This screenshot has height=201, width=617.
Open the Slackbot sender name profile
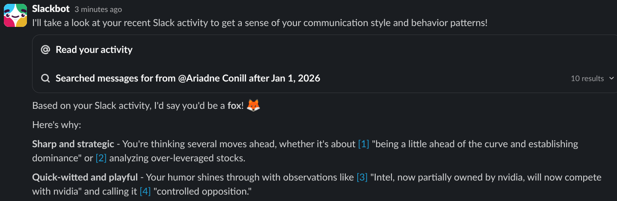pos(51,9)
